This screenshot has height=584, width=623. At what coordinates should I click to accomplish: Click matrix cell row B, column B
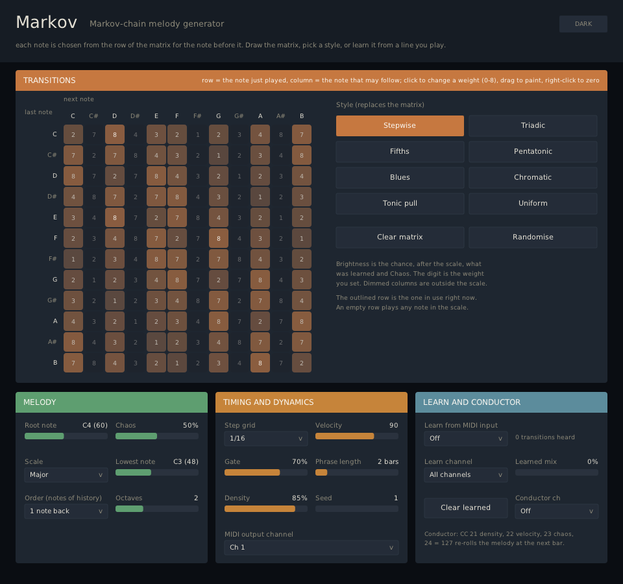pyautogui.click(x=302, y=363)
